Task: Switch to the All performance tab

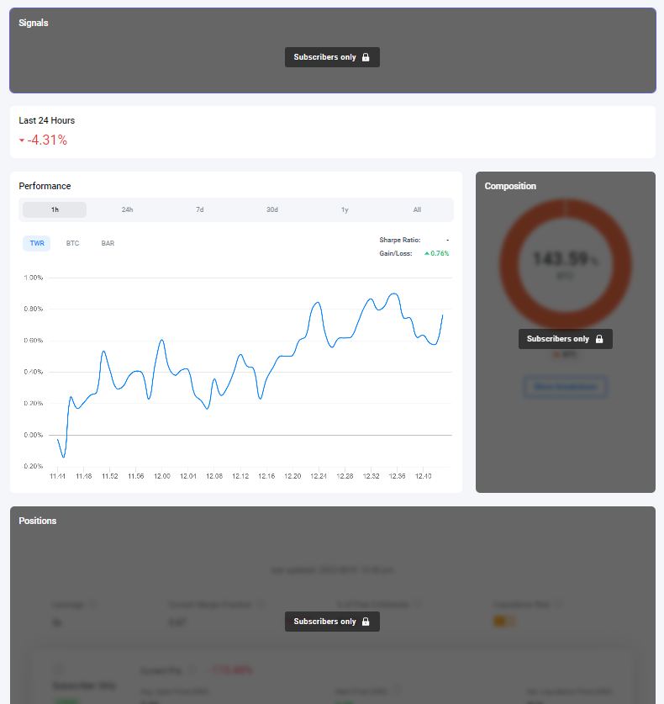Action: (x=417, y=209)
